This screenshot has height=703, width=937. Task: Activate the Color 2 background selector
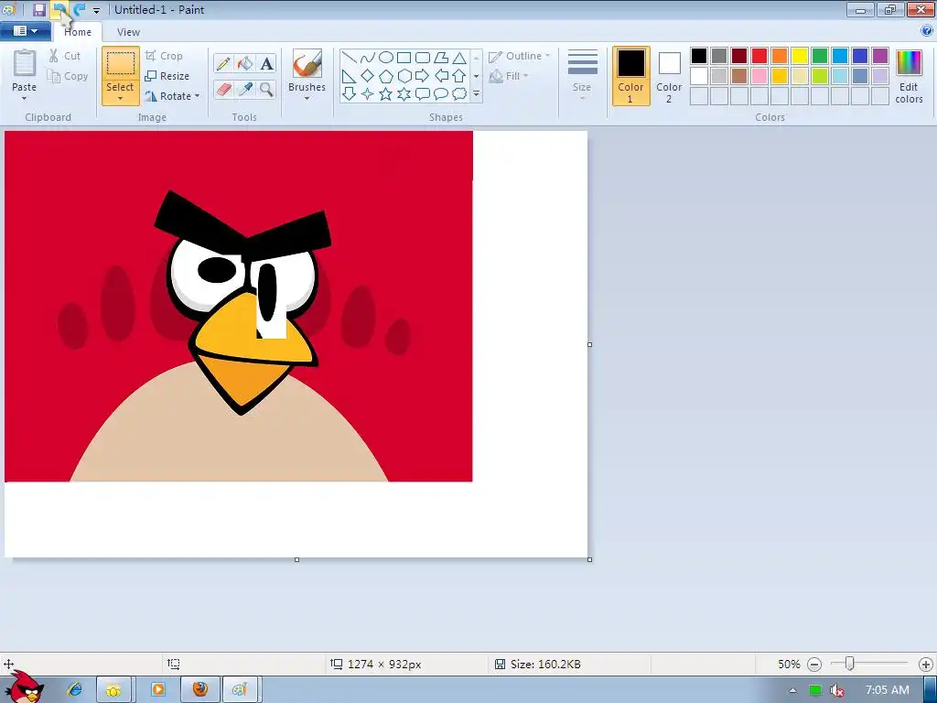[x=669, y=76]
